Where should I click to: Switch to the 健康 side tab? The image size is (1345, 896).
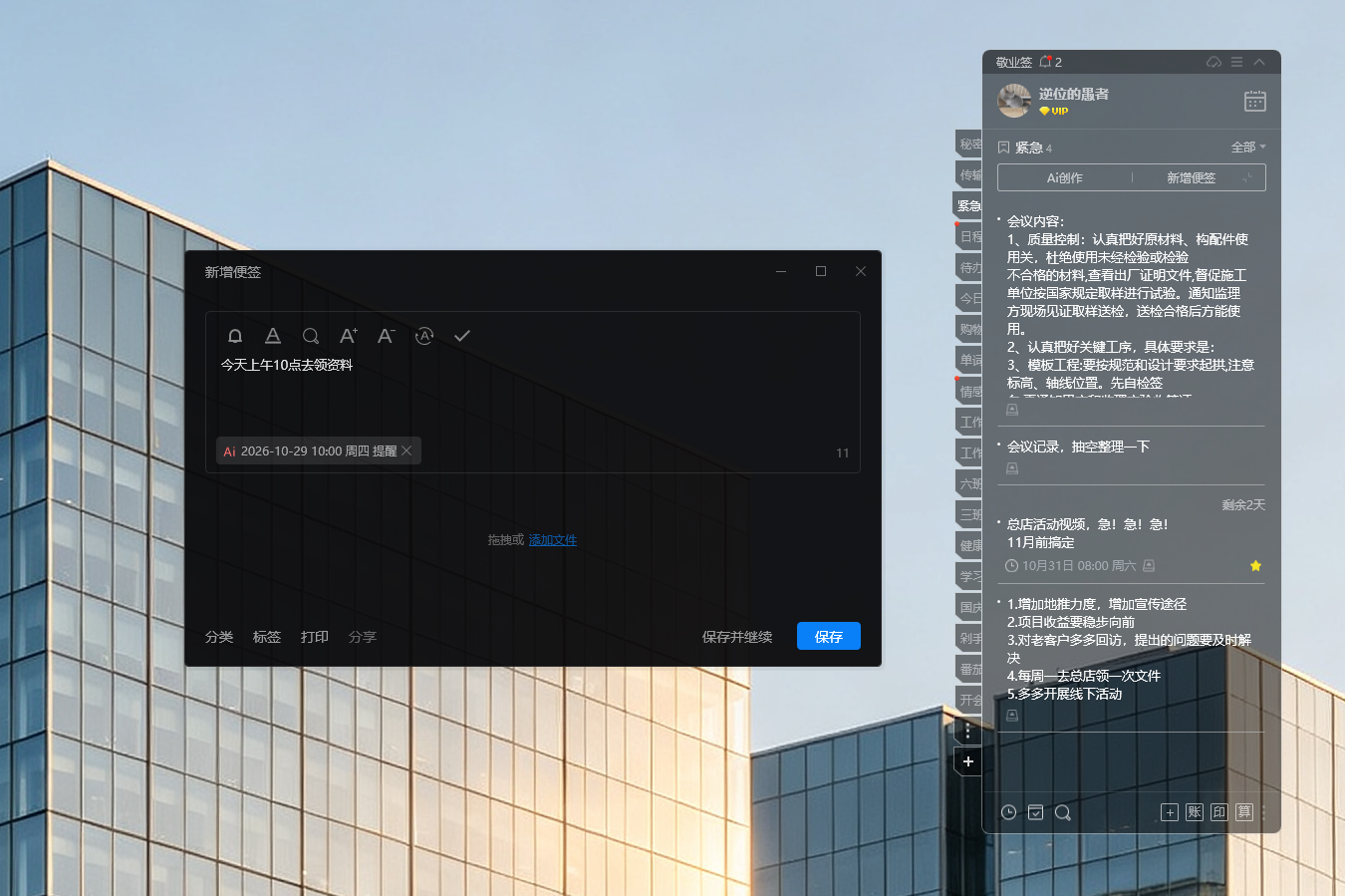coord(968,545)
